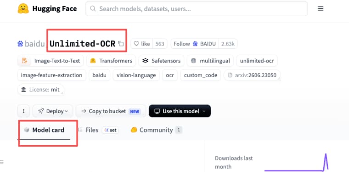
Task: Select the ocr tag
Action: click(x=170, y=75)
